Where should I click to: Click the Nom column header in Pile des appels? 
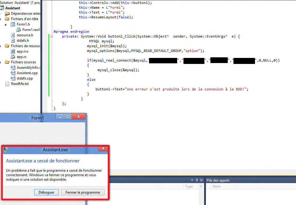(x=217, y=186)
